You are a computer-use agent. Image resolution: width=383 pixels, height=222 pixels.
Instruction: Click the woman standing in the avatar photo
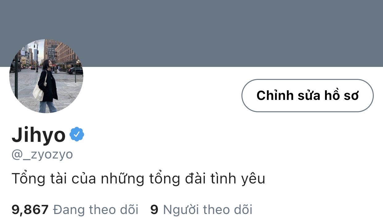point(48,86)
